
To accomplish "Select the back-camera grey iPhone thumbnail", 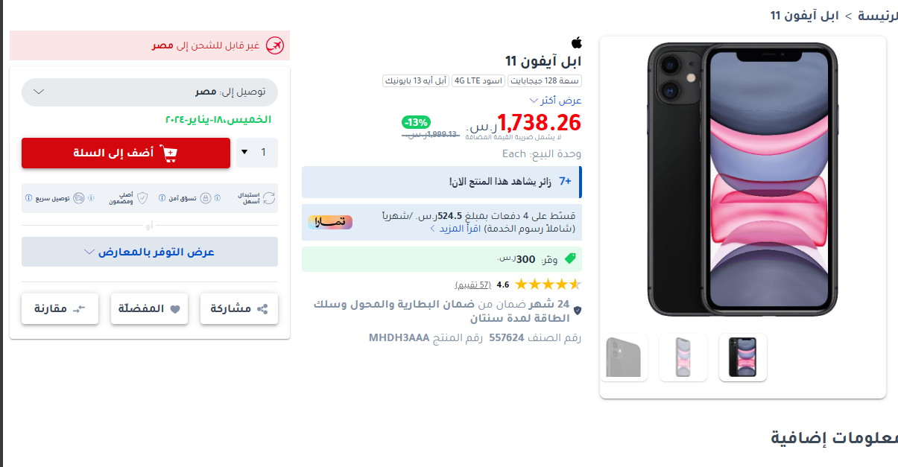I will [624, 358].
